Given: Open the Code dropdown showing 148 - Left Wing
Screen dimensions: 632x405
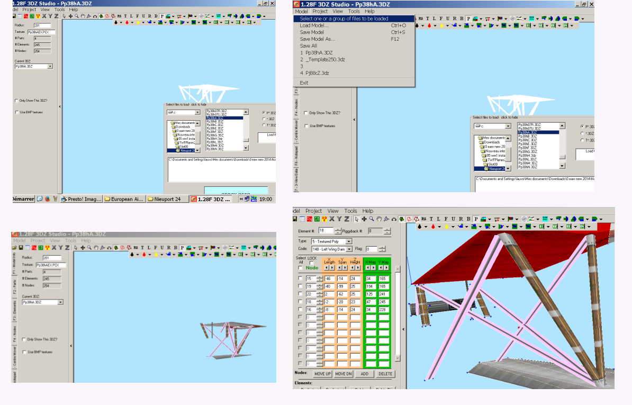Looking at the screenshot, I should point(349,249).
